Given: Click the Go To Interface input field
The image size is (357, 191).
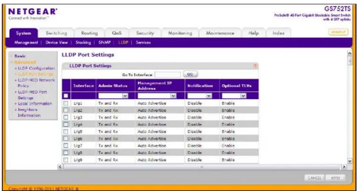Looking at the screenshot, I should 167,74.
